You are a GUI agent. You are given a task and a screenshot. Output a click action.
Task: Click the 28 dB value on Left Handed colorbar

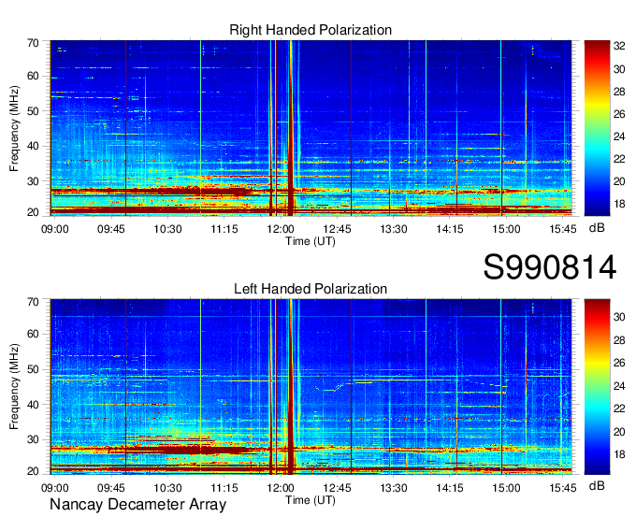[x=619, y=339]
